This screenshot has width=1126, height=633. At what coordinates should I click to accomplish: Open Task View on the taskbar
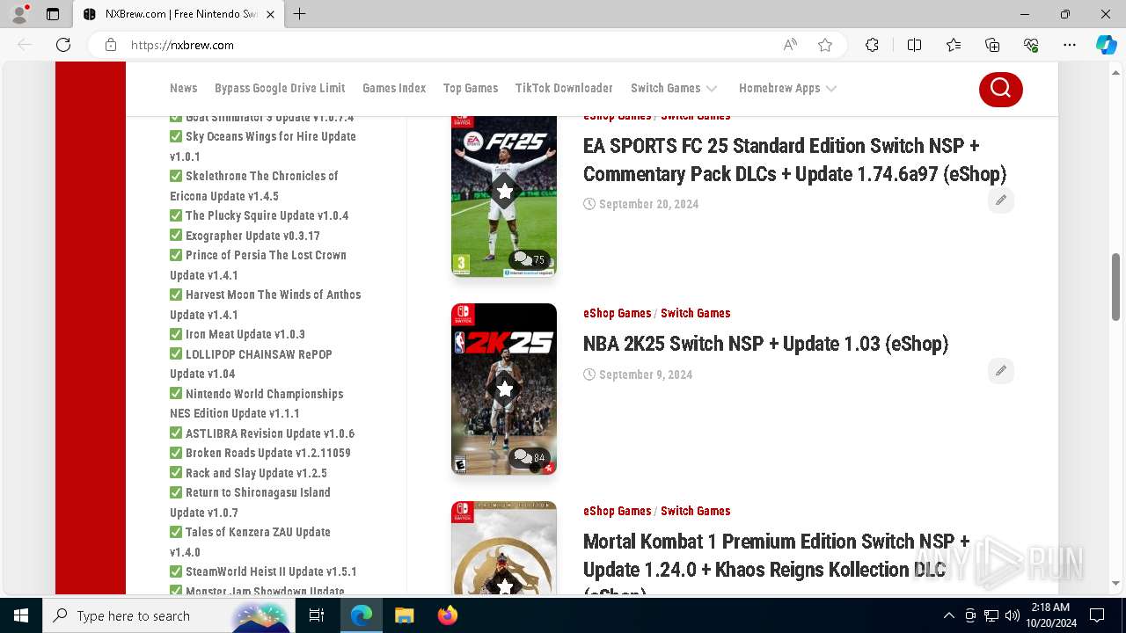click(x=318, y=615)
